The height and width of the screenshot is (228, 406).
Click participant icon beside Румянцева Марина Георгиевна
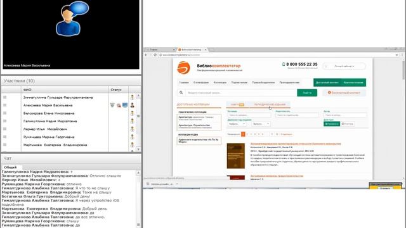(x=133, y=137)
